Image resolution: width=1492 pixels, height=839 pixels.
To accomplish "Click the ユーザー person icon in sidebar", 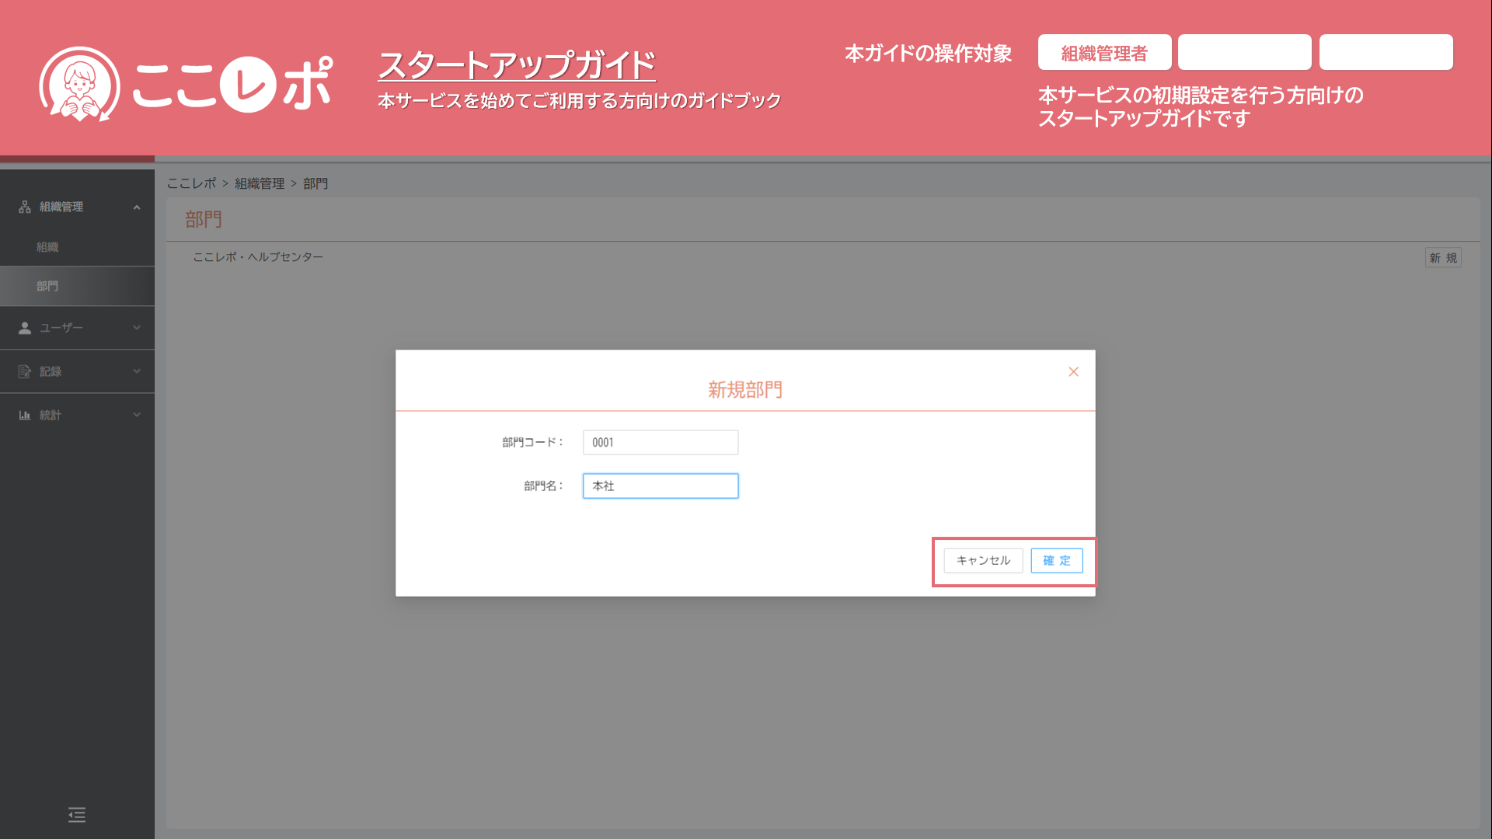I will click(25, 328).
